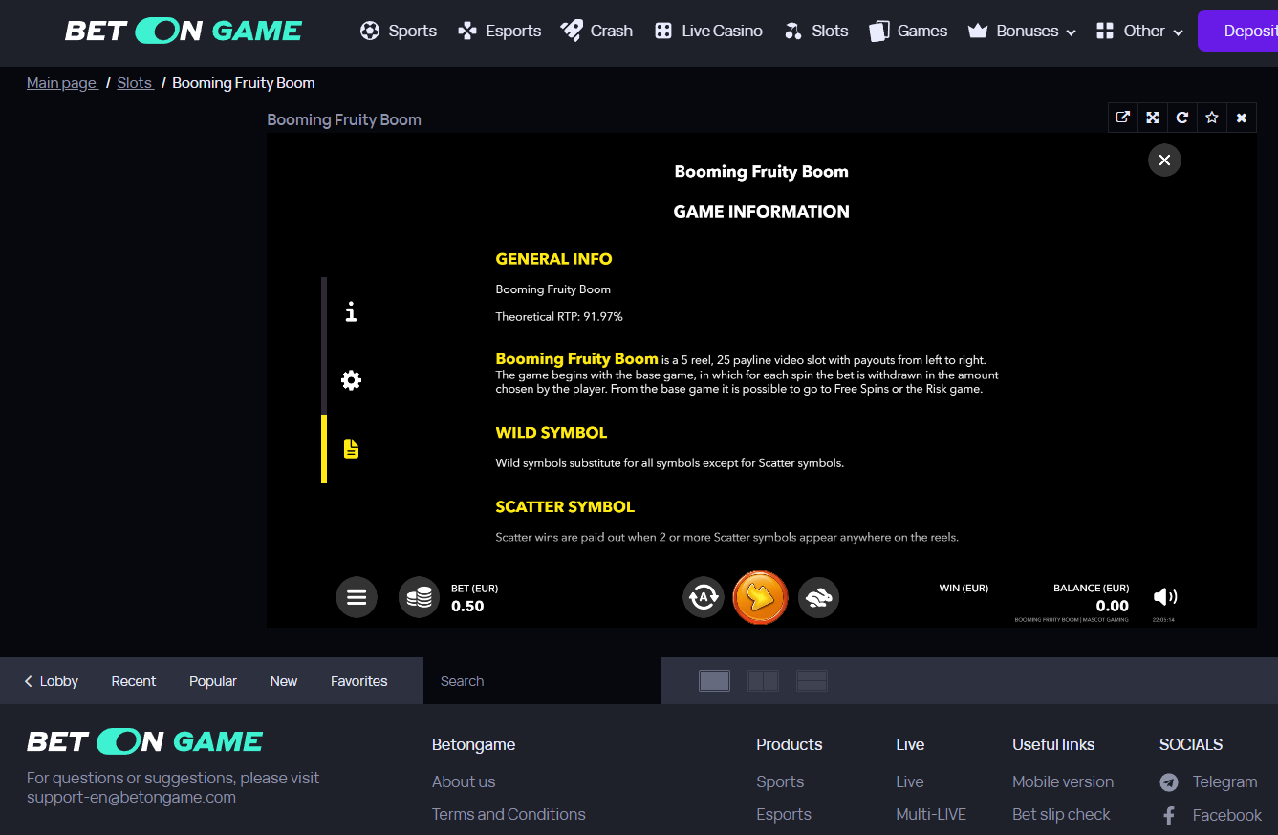
Task: Click the purple Deposit button
Action: click(1238, 31)
